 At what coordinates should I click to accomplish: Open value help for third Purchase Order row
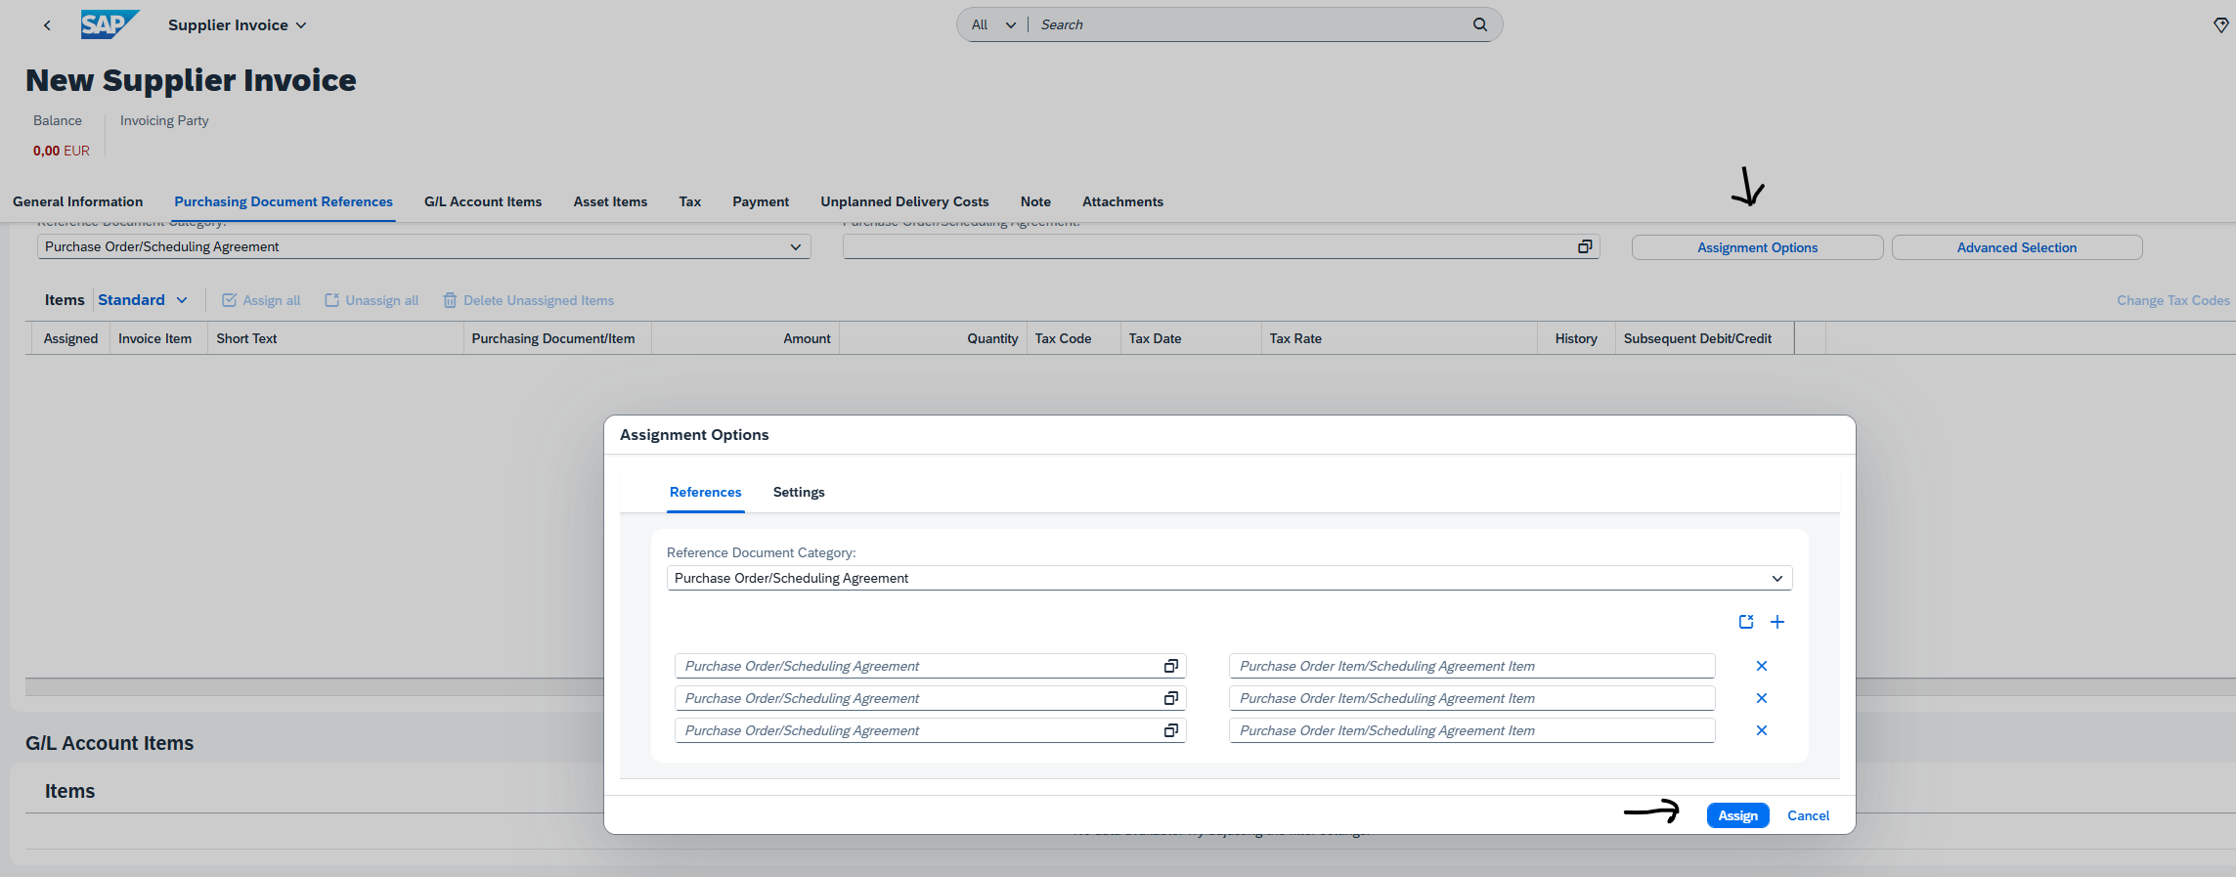pyautogui.click(x=1170, y=730)
